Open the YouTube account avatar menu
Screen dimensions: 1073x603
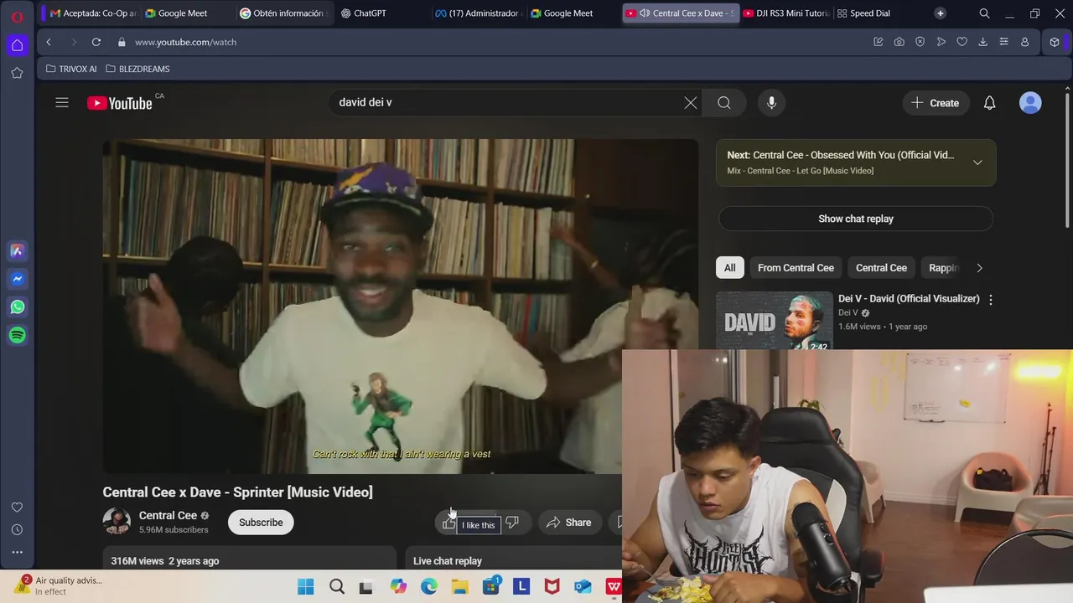pos(1030,103)
